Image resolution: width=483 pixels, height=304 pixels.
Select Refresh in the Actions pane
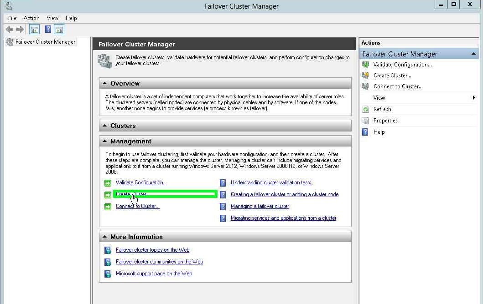pyautogui.click(x=382, y=109)
